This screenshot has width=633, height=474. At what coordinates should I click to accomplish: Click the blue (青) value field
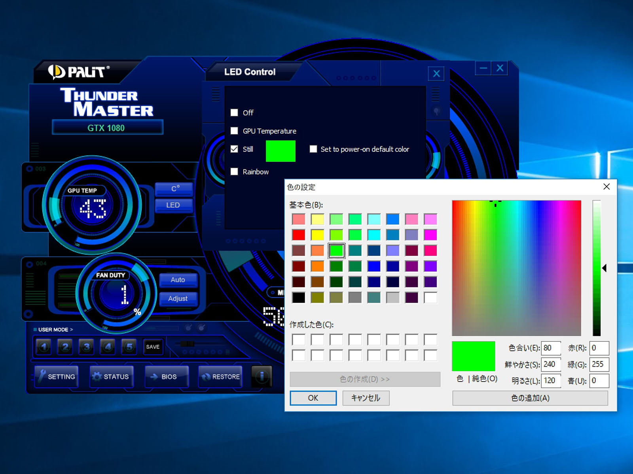(x=599, y=381)
